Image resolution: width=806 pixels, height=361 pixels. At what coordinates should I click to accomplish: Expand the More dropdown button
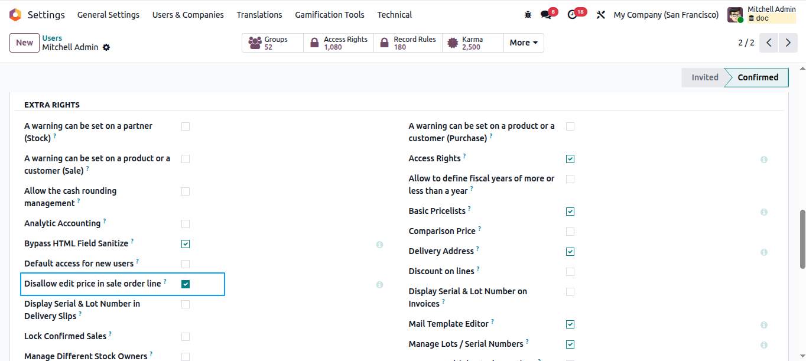click(x=524, y=43)
